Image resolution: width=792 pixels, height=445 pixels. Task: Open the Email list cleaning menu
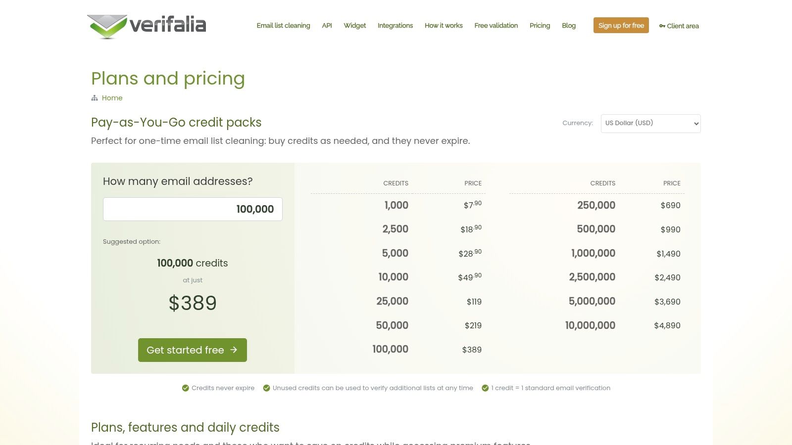283,26
